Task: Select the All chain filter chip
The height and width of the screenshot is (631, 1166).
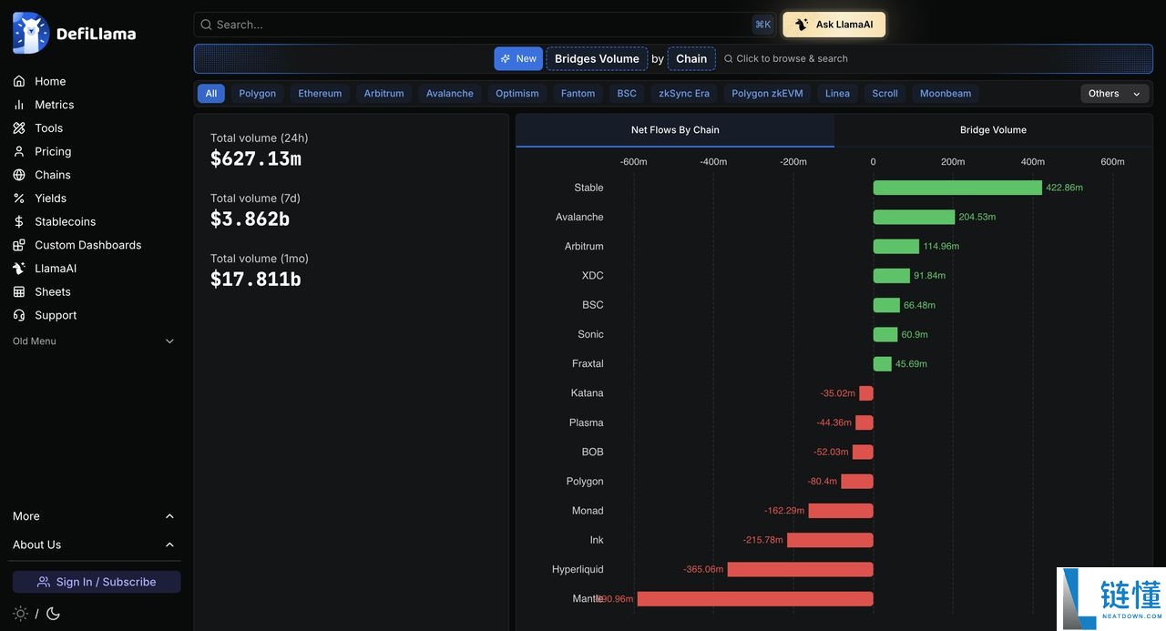Action: [211, 93]
